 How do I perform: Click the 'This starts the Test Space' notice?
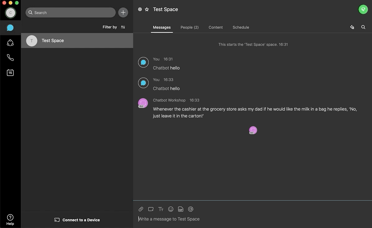pos(253,45)
